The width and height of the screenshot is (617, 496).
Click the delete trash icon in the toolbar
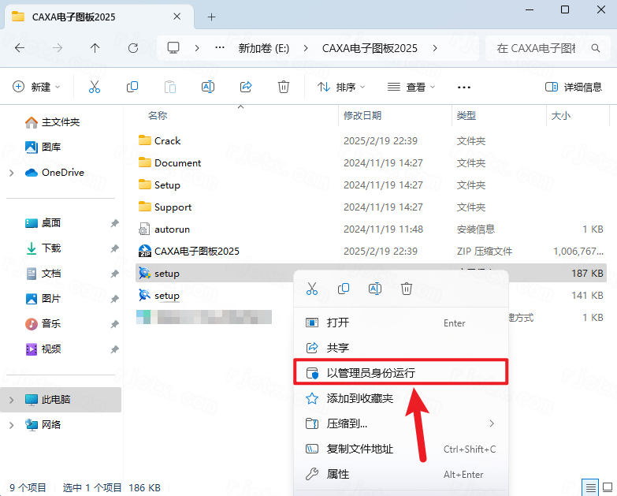click(284, 87)
